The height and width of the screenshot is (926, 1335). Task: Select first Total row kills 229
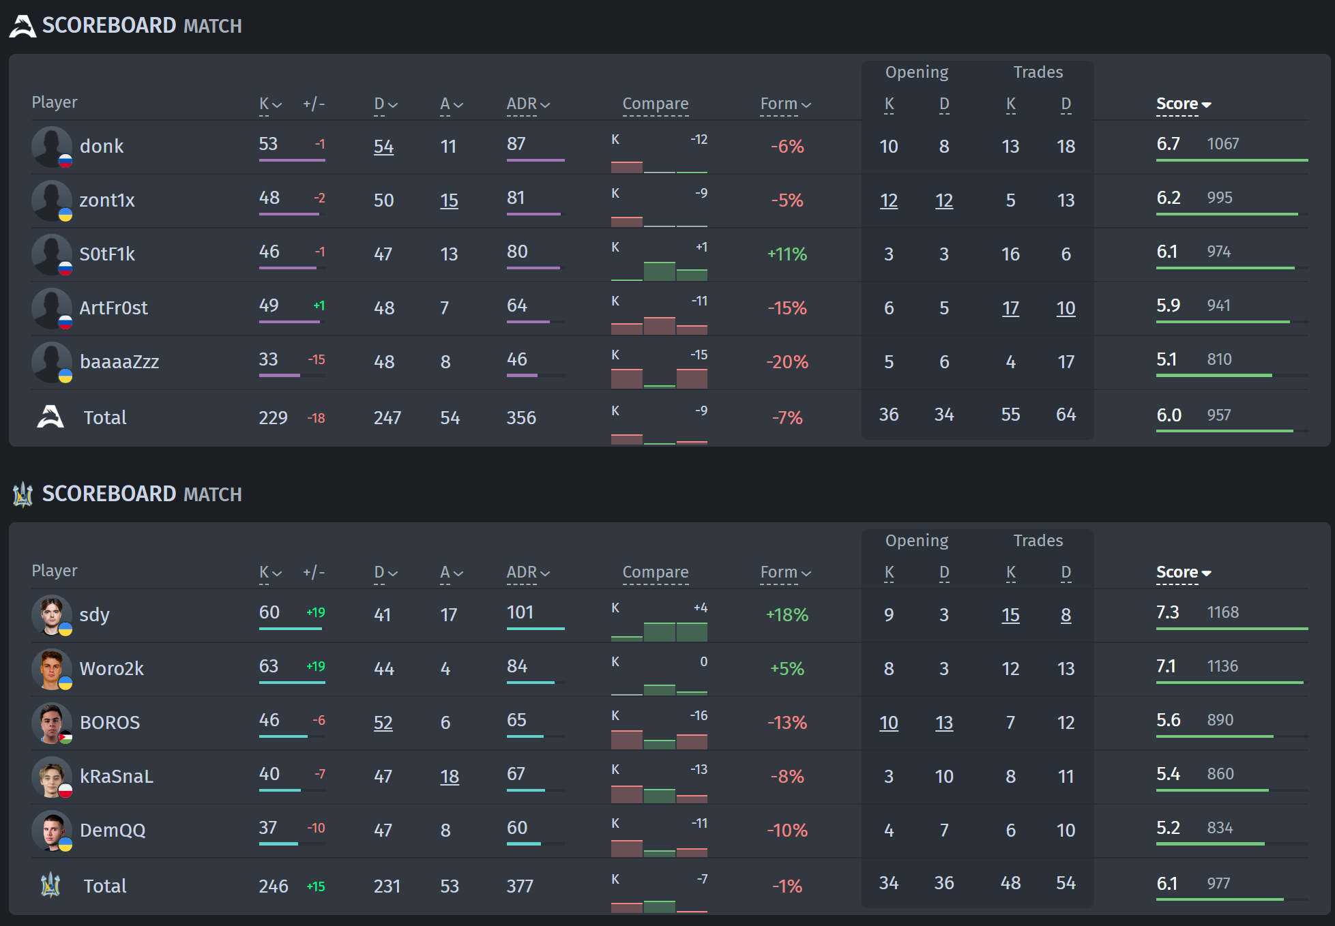[274, 418]
